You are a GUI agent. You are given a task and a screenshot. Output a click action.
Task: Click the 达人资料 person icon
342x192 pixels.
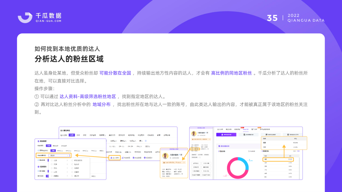click(111, 158)
